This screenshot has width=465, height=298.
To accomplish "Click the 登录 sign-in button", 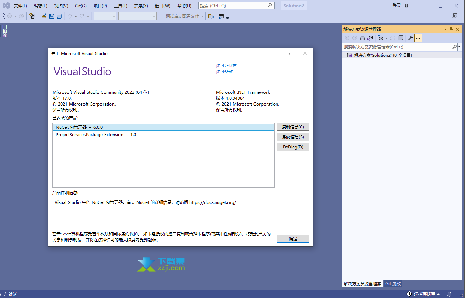I will pos(397,6).
